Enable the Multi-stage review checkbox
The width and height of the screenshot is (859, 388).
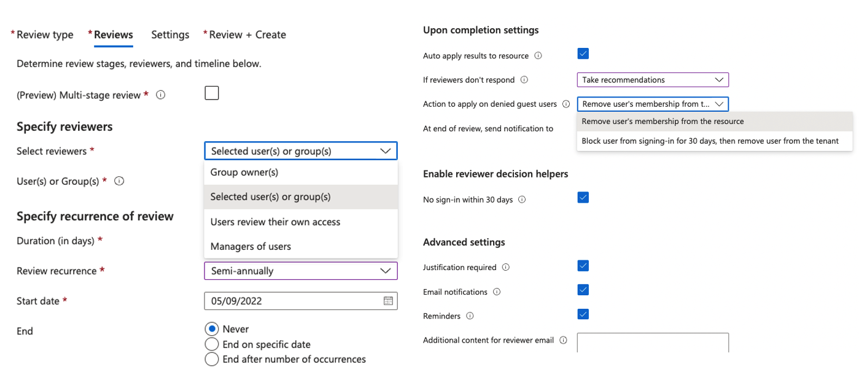click(212, 93)
